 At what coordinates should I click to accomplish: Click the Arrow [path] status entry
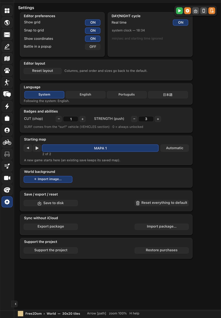[96, 313]
